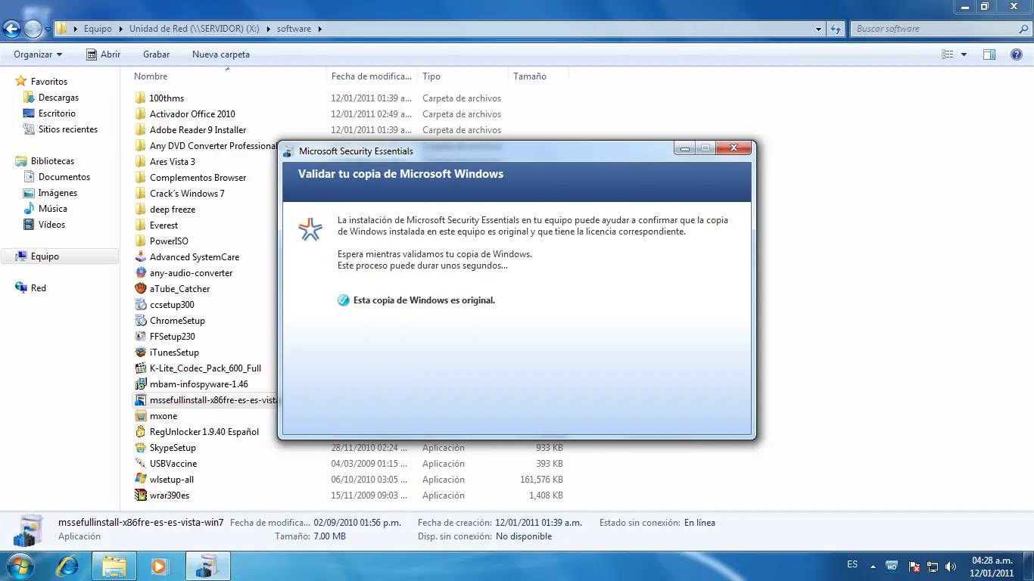Image resolution: width=1034 pixels, height=581 pixels.
Task: Change the view with the view icon
Action: point(947,54)
